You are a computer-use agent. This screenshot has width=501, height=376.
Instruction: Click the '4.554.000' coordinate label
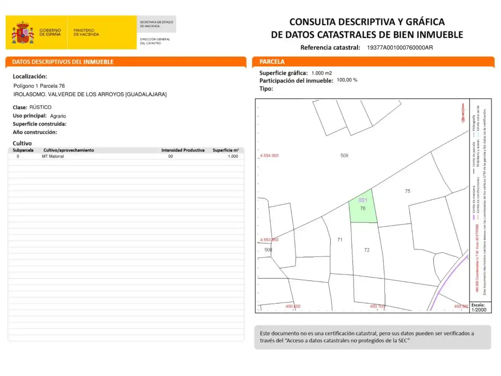(269, 155)
